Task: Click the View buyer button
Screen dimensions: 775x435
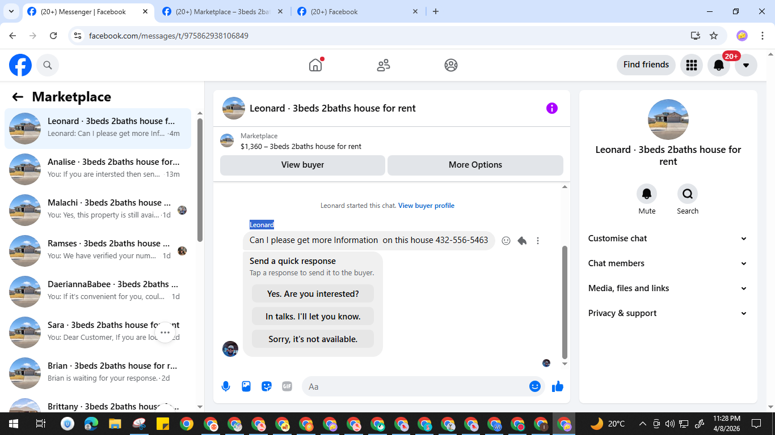Action: (302, 165)
